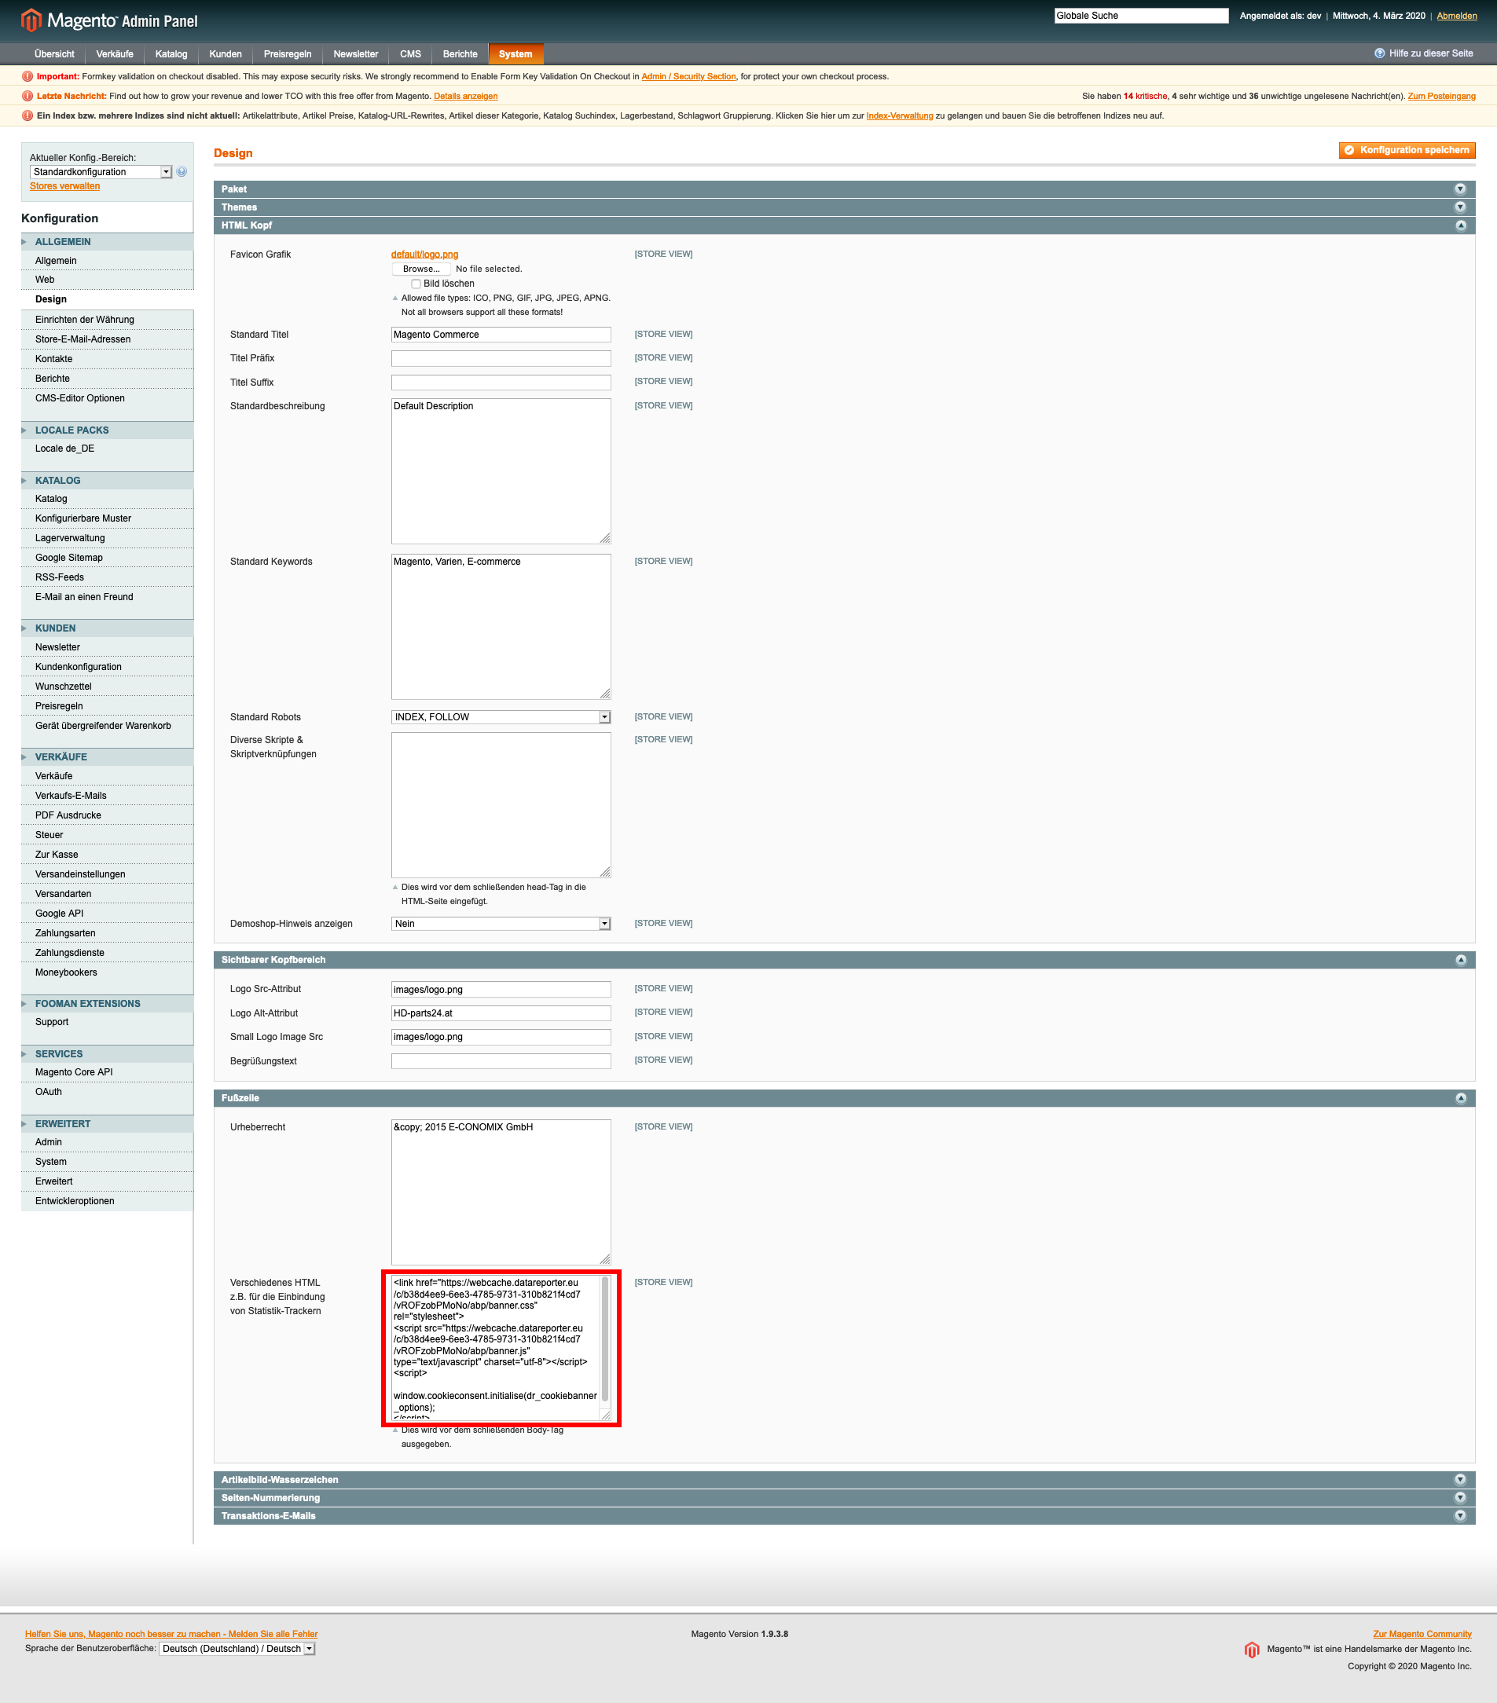Open the Melden Sie alle Fehler link
This screenshot has width=1497, height=1703.
171,1634
